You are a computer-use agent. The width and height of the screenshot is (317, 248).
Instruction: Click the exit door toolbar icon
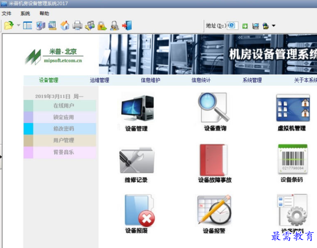127,26
